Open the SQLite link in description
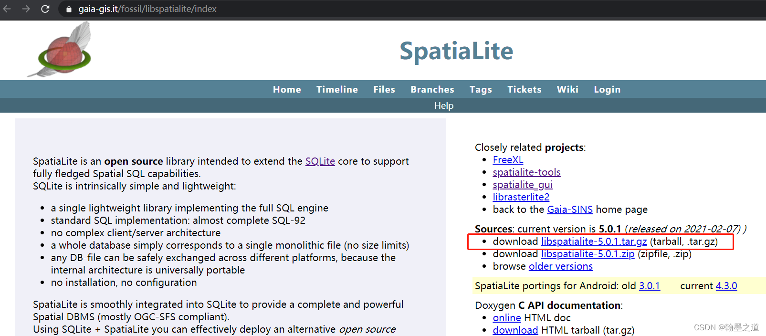The image size is (766, 336). click(320, 161)
